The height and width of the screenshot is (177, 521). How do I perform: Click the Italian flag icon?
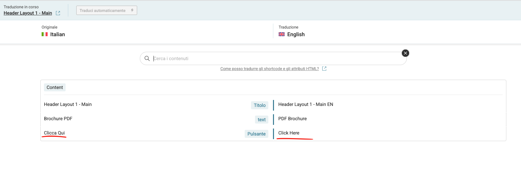tap(45, 34)
